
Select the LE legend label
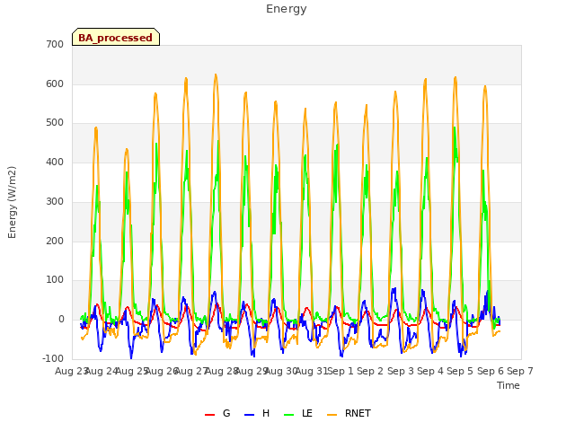tap(307, 413)
